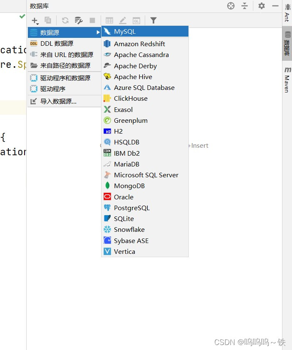The width and height of the screenshot is (292, 350).
Task: Select HSQLDB data source
Action: 145,142
